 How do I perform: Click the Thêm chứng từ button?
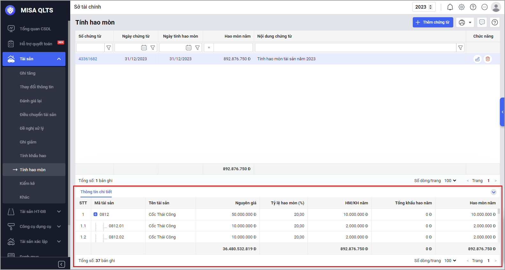(433, 22)
